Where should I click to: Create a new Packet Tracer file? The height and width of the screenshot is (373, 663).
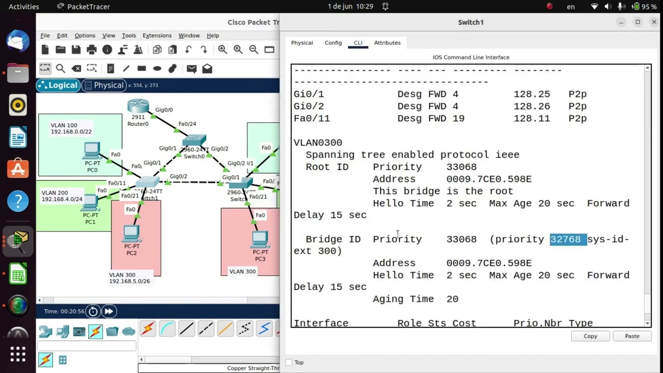pyautogui.click(x=45, y=50)
